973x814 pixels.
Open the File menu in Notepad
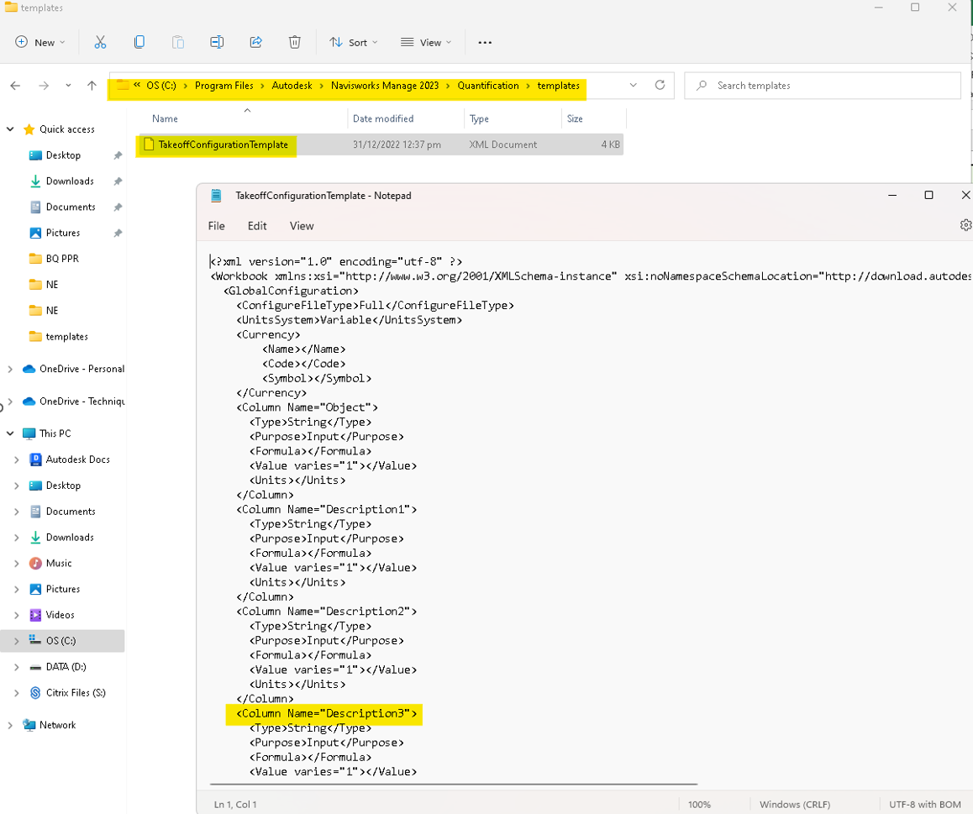tap(216, 226)
